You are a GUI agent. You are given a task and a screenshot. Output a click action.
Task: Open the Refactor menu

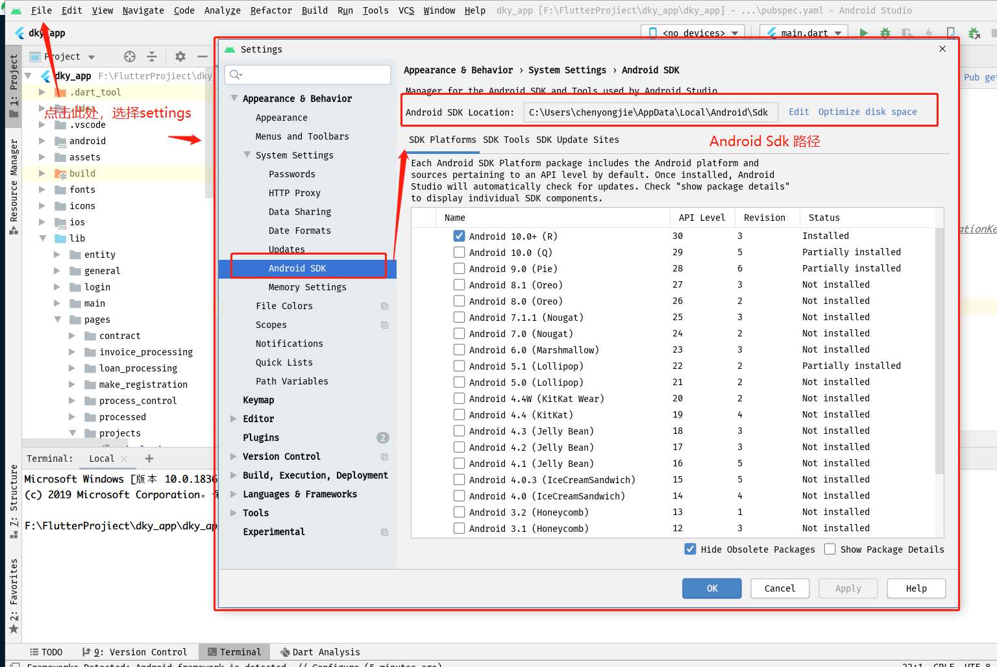coord(271,10)
